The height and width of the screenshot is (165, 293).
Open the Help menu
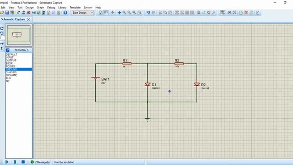[x=98, y=7]
